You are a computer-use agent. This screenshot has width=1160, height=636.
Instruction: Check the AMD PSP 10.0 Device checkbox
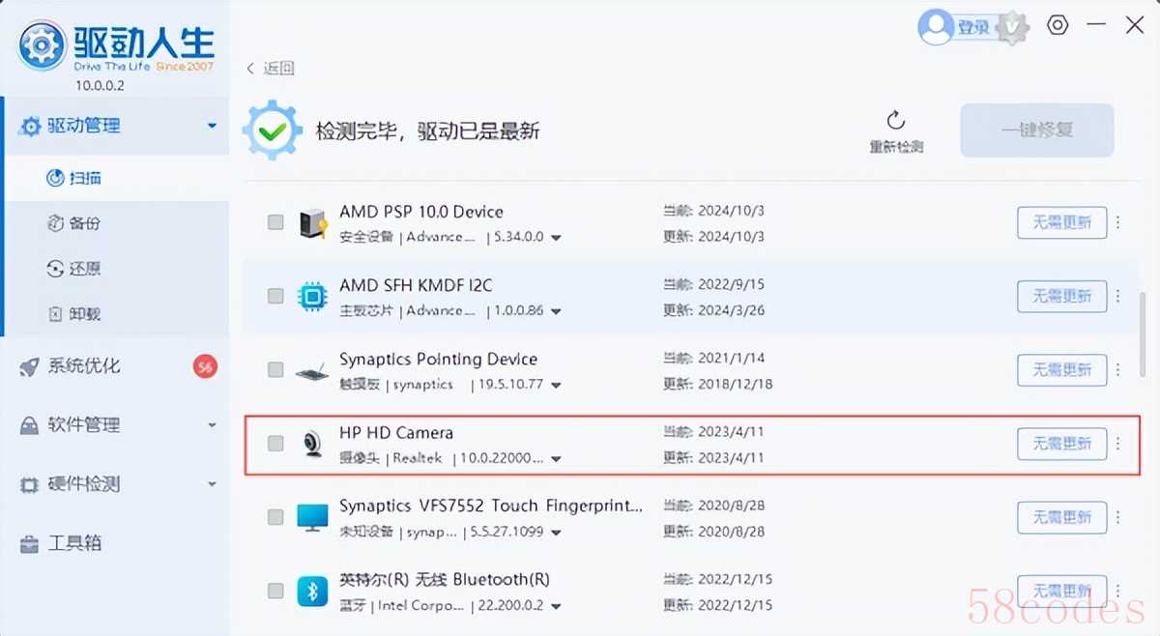coord(275,222)
